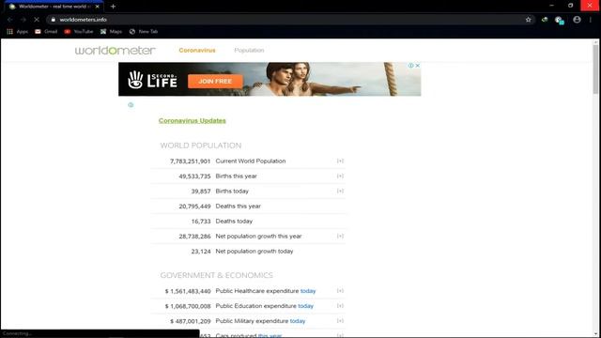Click the 'Deaths this year' label
The image size is (601, 338).
[238, 207]
